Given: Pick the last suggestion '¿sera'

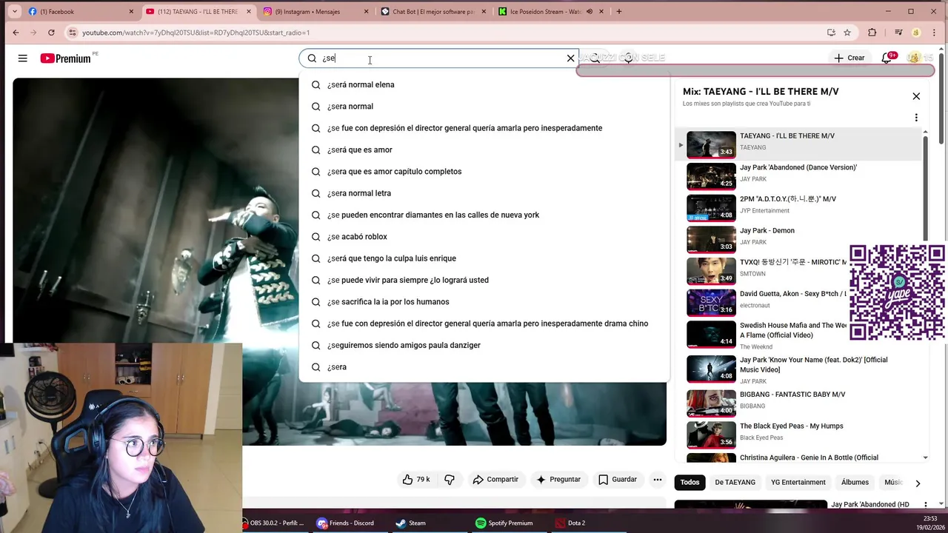Looking at the screenshot, I should coord(484,367).
